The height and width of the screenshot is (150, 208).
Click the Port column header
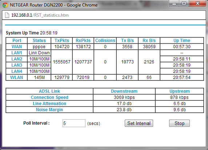click(x=17, y=41)
